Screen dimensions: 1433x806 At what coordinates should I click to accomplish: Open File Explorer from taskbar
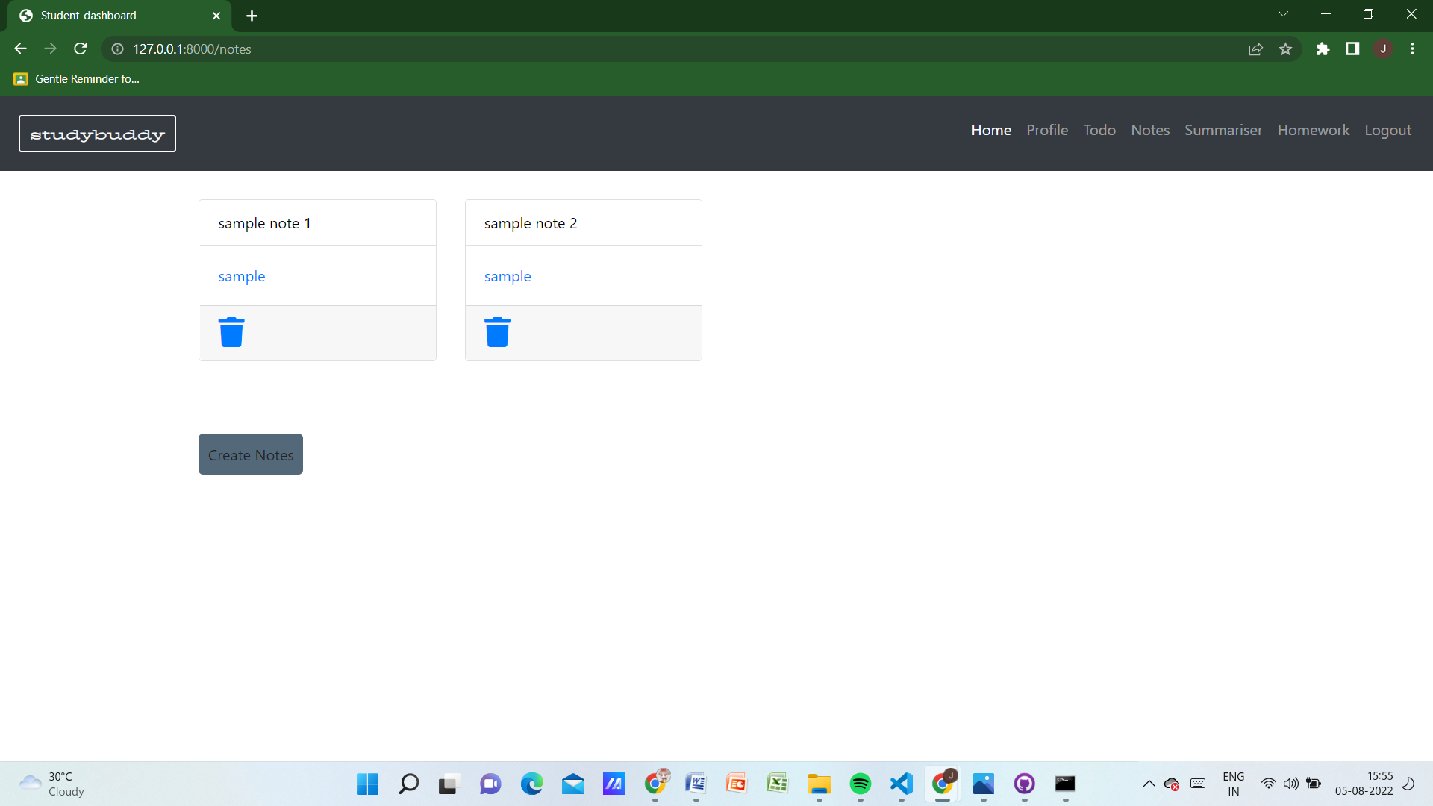pyautogui.click(x=819, y=784)
